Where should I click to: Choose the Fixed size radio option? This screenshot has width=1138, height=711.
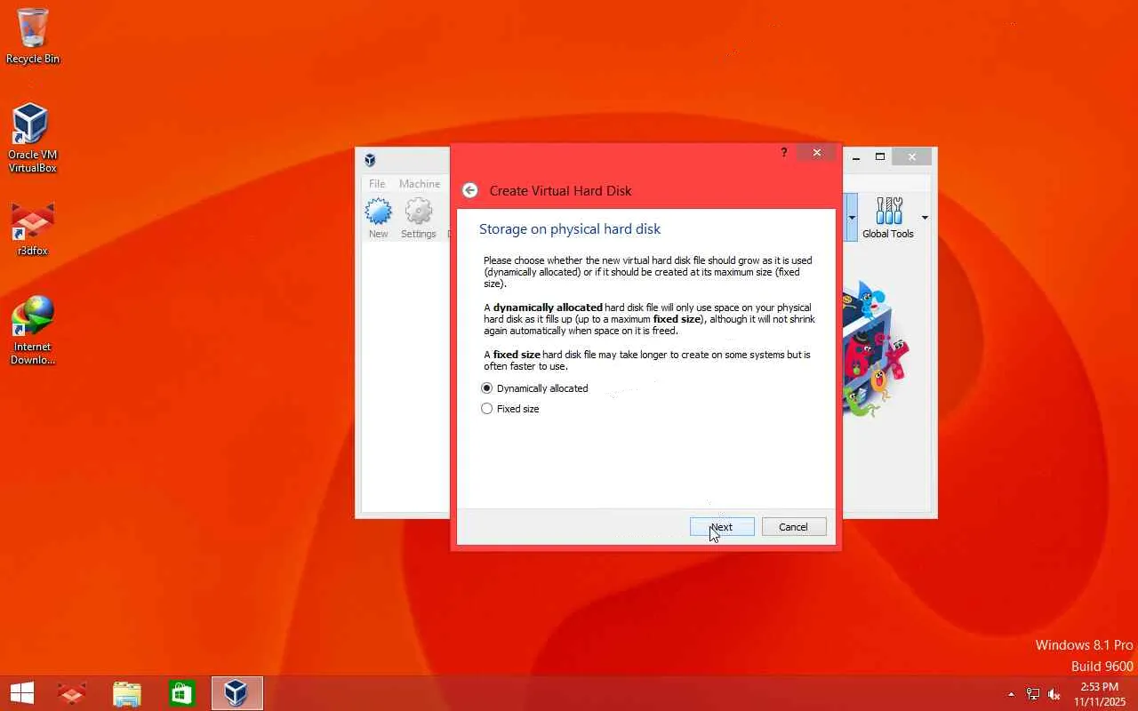[x=510, y=409]
